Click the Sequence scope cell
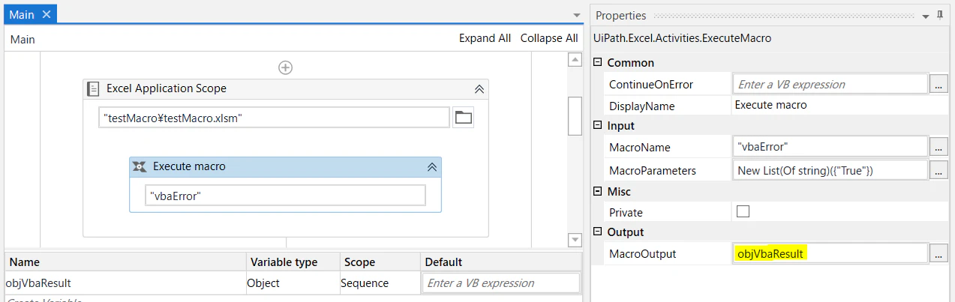 click(380, 283)
